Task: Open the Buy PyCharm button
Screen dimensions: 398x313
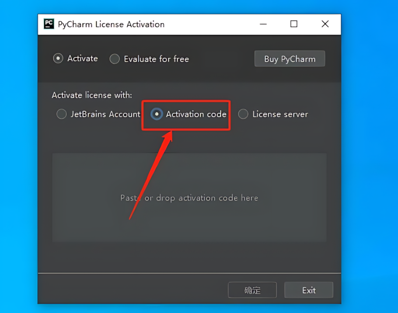Action: point(290,59)
